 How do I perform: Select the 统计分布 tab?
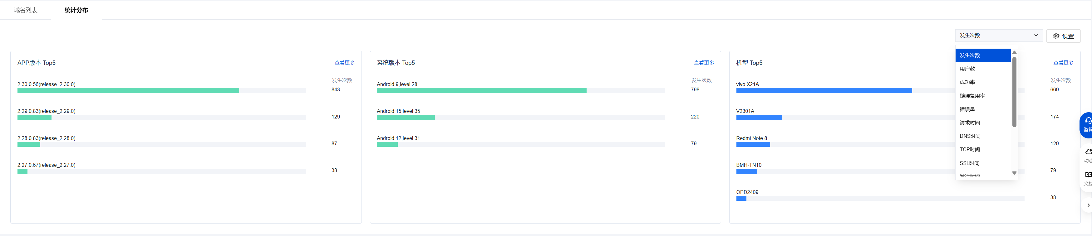(x=76, y=10)
